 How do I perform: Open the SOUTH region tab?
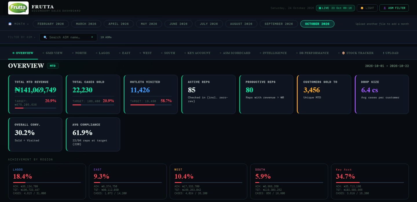tap(168, 53)
